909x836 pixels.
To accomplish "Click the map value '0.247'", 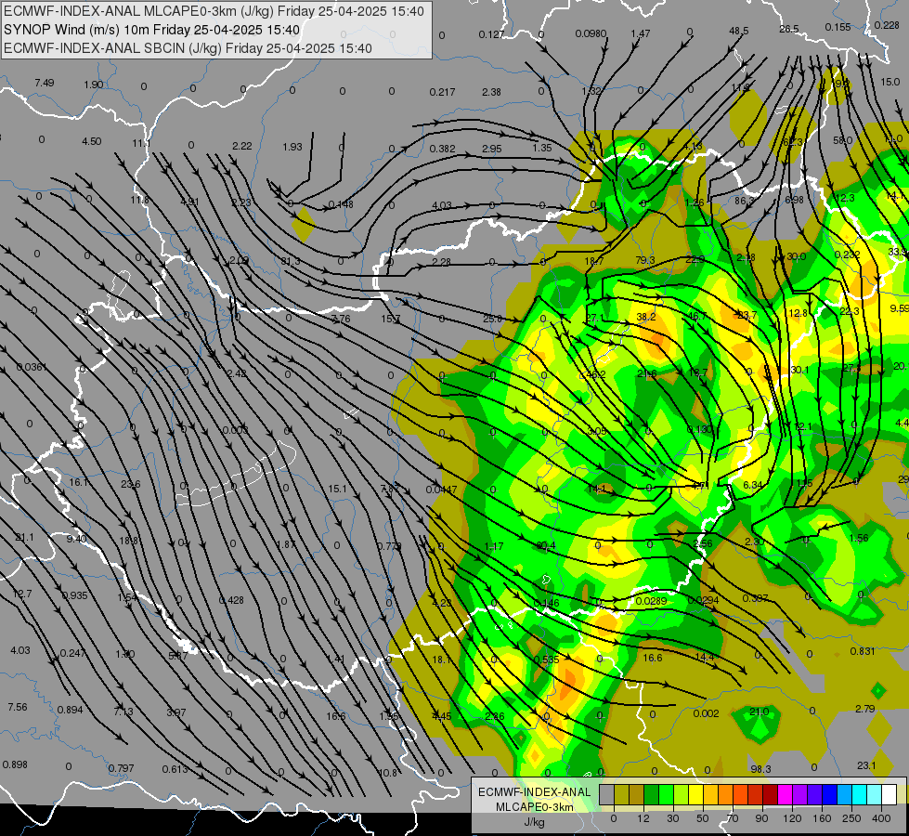I will click(73, 653).
